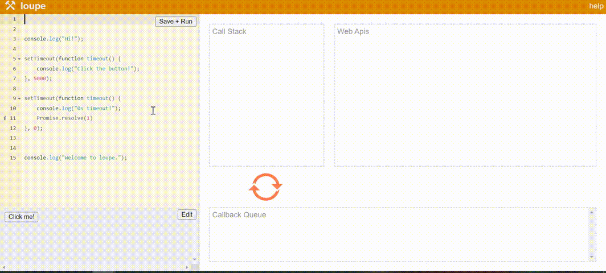The width and height of the screenshot is (606, 273).
Task: Click the right arrow of horizontal scrollbar
Action: (187, 267)
